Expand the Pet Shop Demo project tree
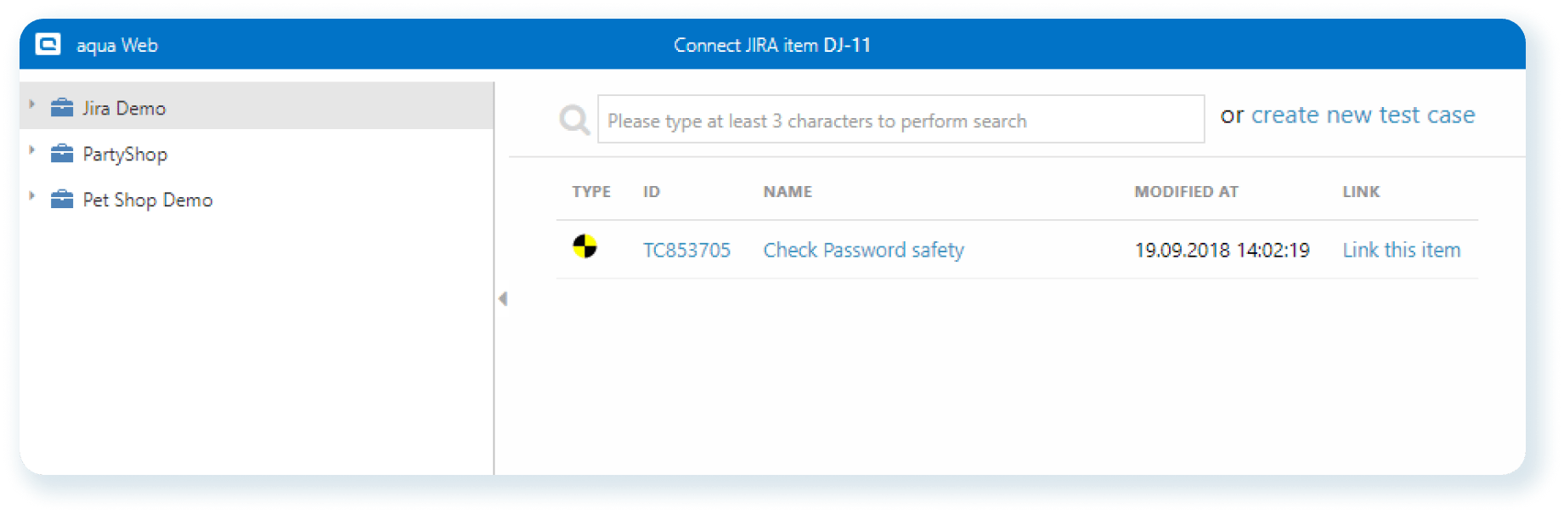This screenshot has width=1564, height=514. pos(31,196)
